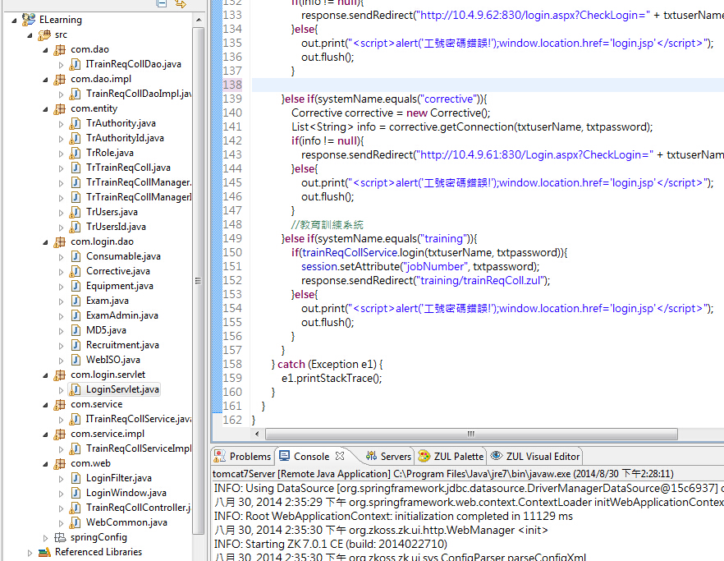Click the com.login.servlet package icon
Screen dimensions: 724x561
pos(60,375)
